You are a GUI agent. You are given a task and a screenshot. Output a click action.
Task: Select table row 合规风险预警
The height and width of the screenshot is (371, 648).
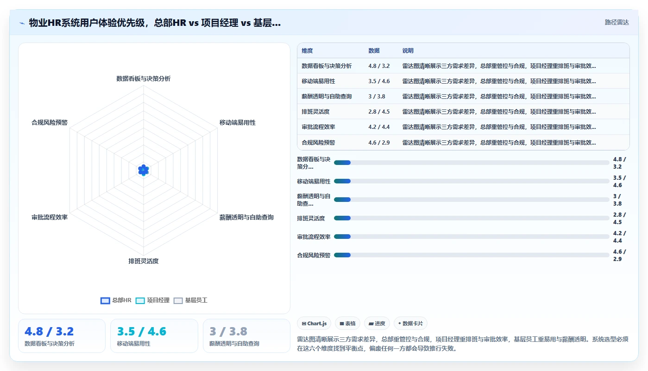(x=463, y=142)
